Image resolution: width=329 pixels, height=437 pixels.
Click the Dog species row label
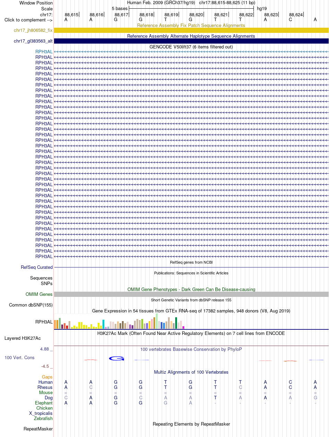(x=48, y=398)
